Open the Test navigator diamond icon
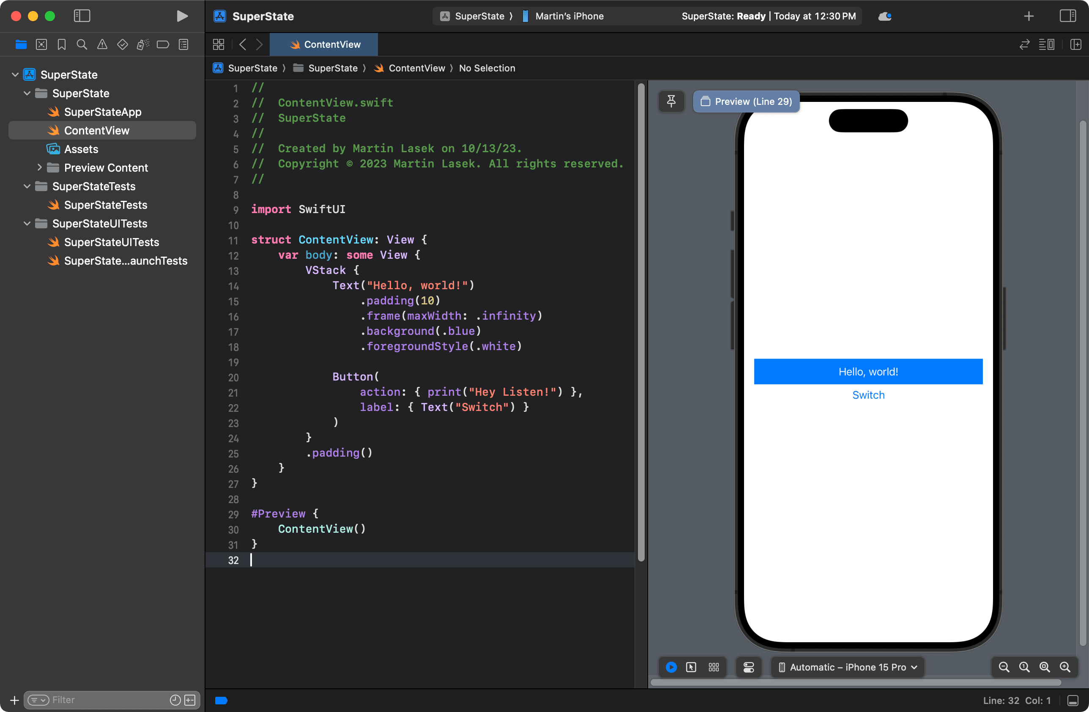This screenshot has height=712, width=1089. [122, 44]
